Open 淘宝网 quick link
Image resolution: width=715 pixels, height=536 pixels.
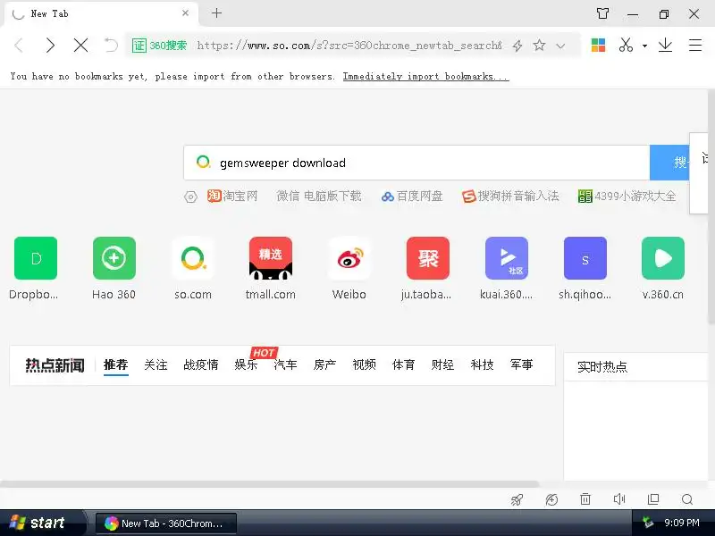coord(232,196)
